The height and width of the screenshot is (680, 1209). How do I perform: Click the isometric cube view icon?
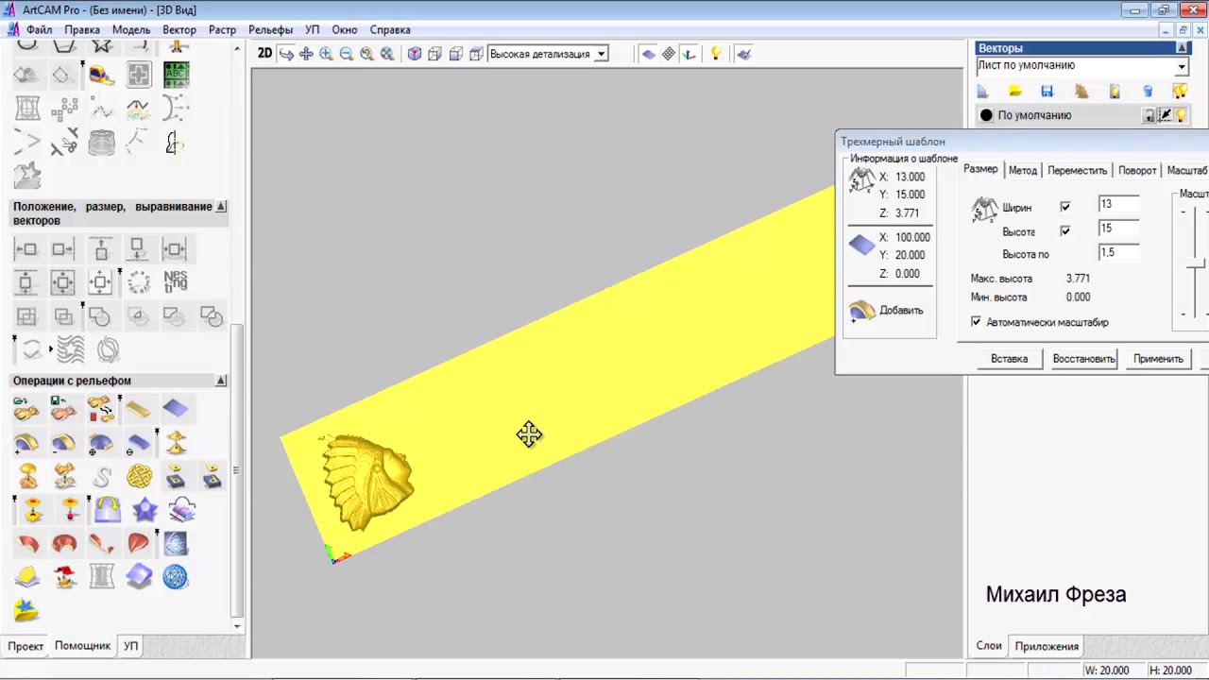coord(414,54)
